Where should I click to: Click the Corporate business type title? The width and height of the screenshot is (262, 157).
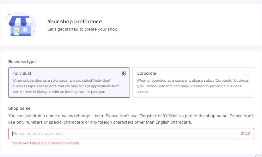tap(146, 73)
